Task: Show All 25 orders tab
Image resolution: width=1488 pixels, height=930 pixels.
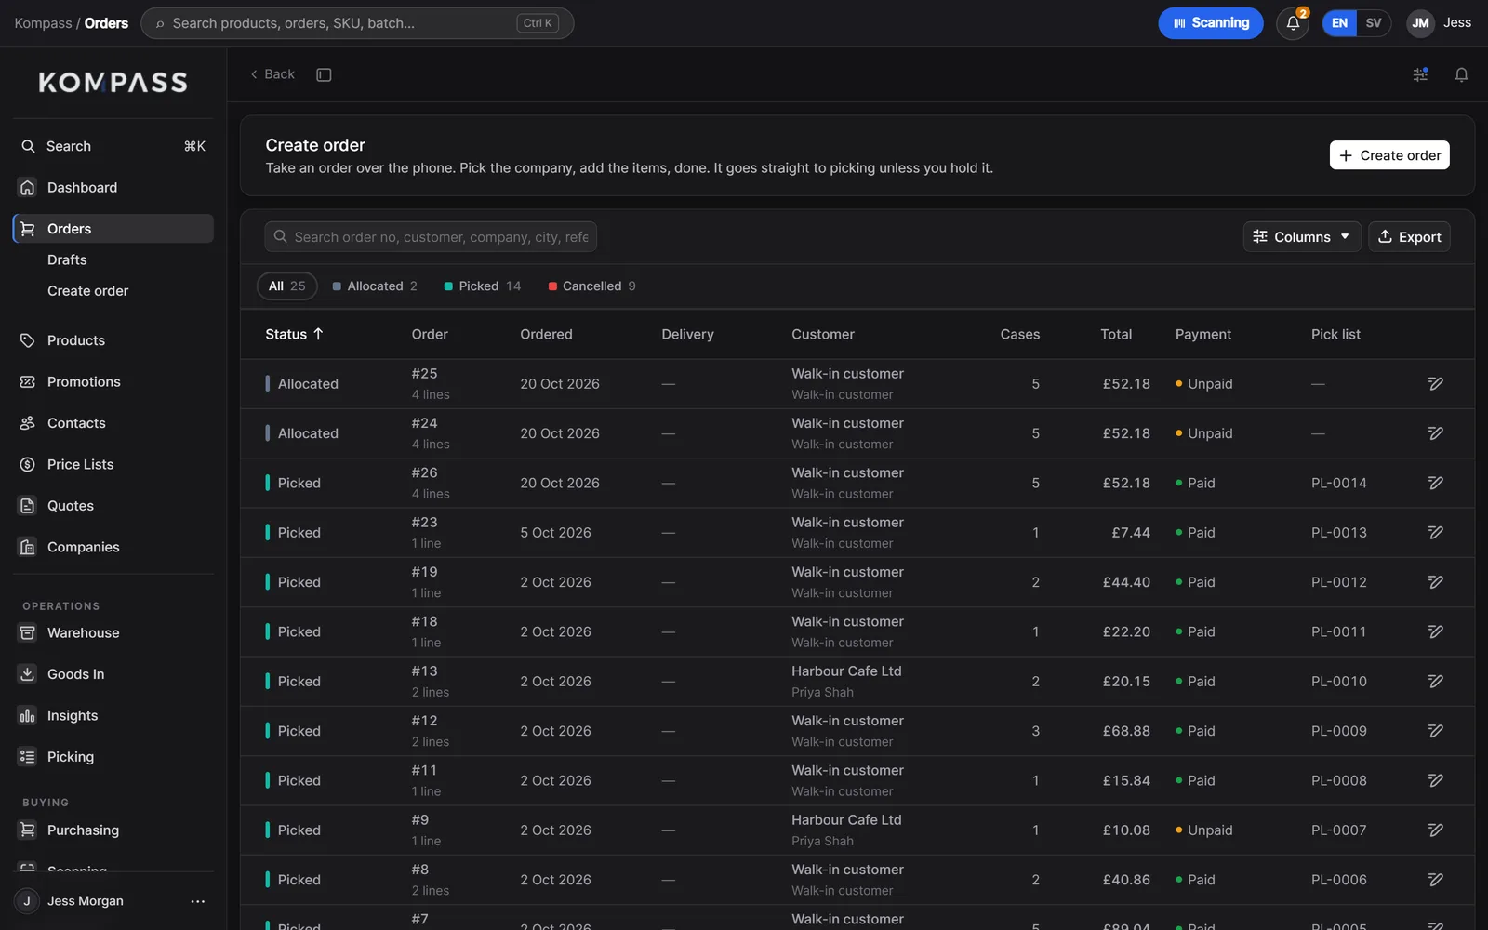Action: (x=286, y=286)
